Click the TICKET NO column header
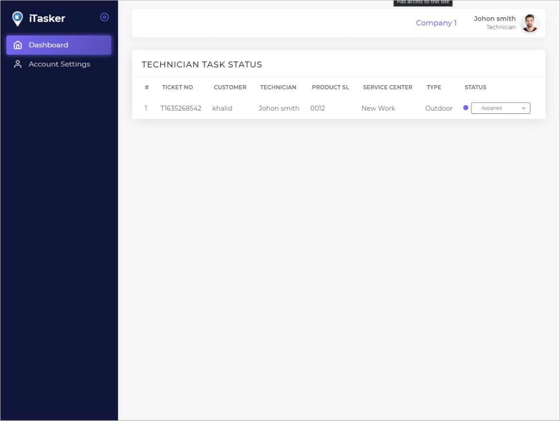560x421 pixels. point(177,87)
